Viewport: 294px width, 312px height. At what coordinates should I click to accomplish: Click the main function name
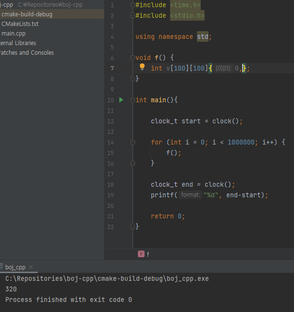tap(159, 100)
